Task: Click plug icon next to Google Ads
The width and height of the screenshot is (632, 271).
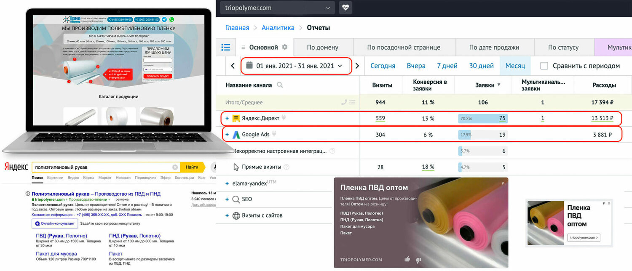Action: pos(274,134)
